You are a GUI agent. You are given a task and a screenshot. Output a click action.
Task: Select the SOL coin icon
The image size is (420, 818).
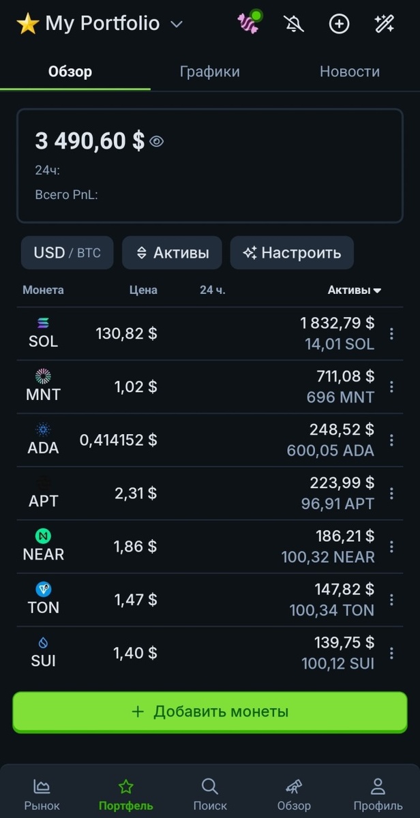click(42, 324)
